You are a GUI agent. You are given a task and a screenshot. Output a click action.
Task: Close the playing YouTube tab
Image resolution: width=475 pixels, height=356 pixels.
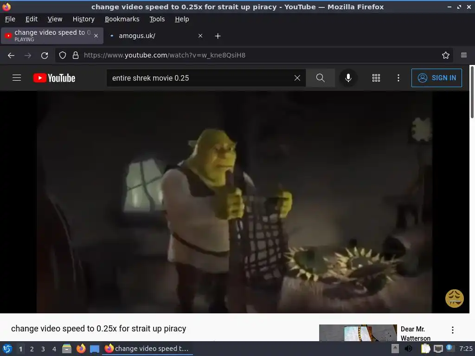pyautogui.click(x=96, y=36)
